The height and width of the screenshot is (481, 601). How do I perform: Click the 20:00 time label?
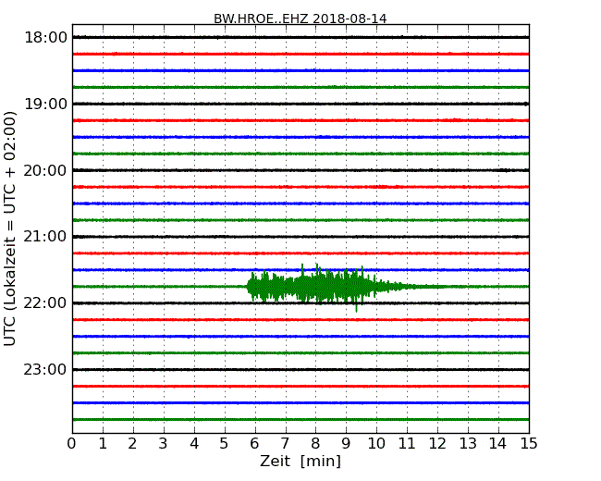point(45,170)
